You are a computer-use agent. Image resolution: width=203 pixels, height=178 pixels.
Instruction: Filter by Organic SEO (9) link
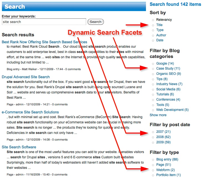click(169, 74)
